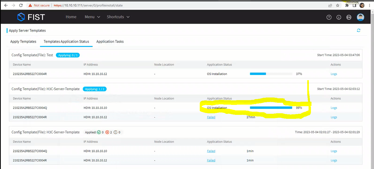Click the Config Template(File): Test heading
Image resolution: width=374 pixels, height=169 pixels.
tap(32, 55)
